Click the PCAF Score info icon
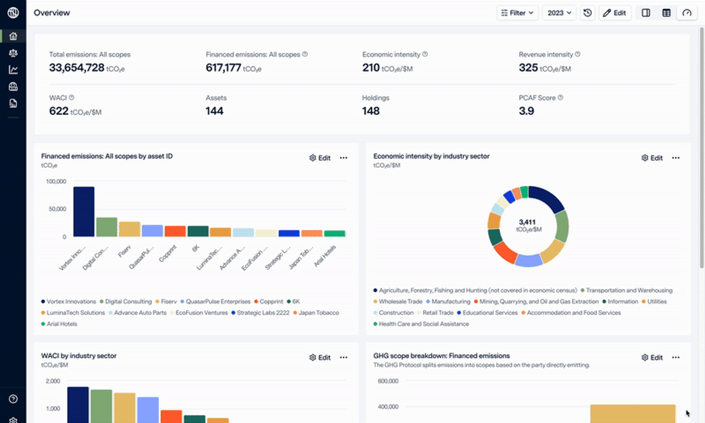 pyautogui.click(x=560, y=98)
